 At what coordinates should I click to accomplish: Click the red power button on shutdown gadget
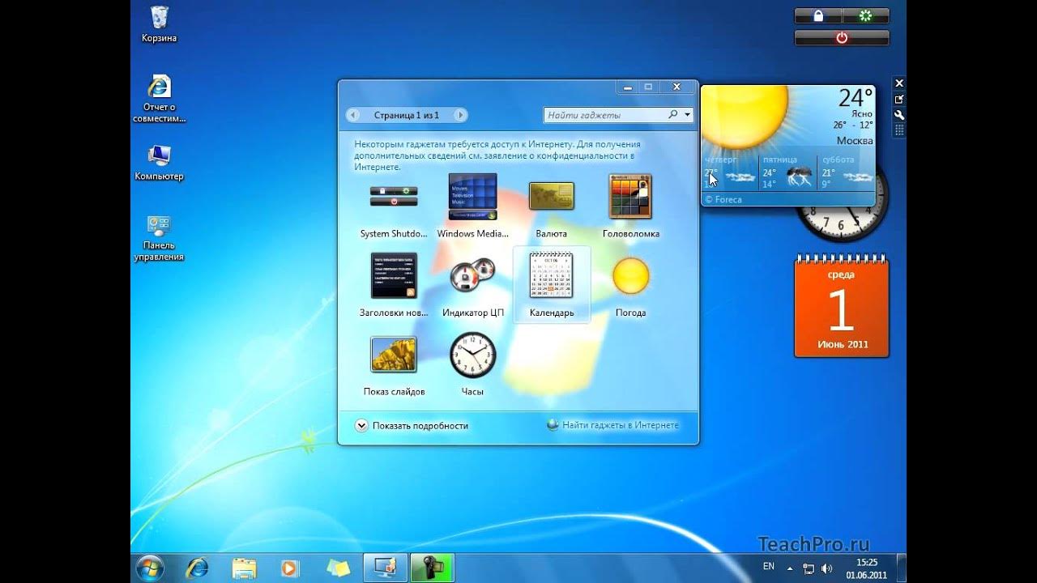[x=842, y=37]
